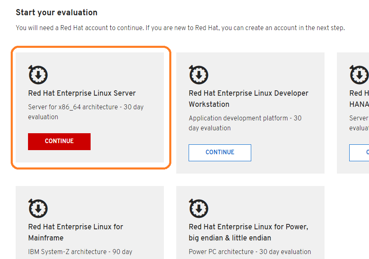
Task: Click the download timer icon on the rightmost card
Action: pos(359,75)
